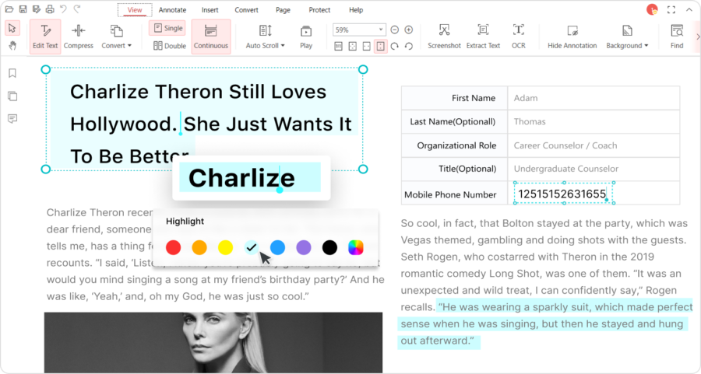Screen dimensions: 701x374
Task: Select the arrow pointer tool
Action: [x=12, y=29]
